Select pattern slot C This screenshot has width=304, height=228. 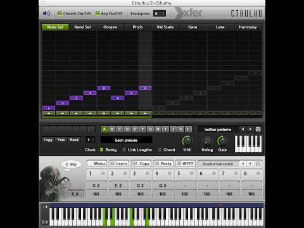tap(120, 129)
